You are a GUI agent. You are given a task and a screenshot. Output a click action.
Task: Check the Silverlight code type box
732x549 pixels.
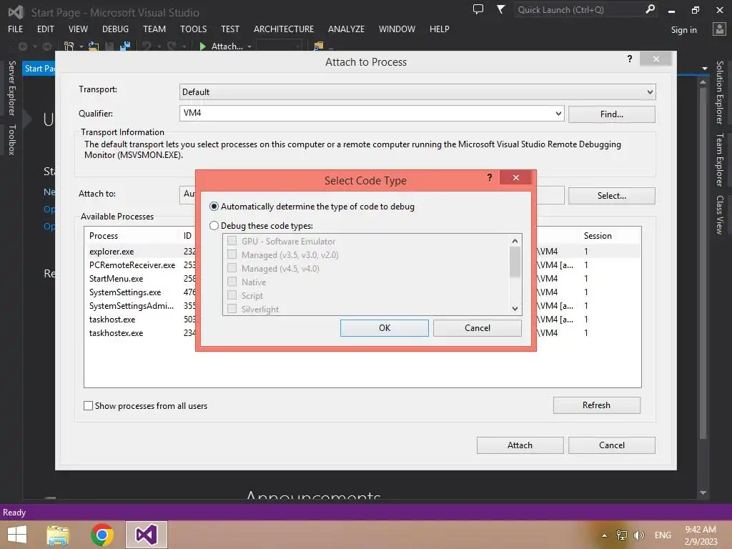click(x=232, y=309)
